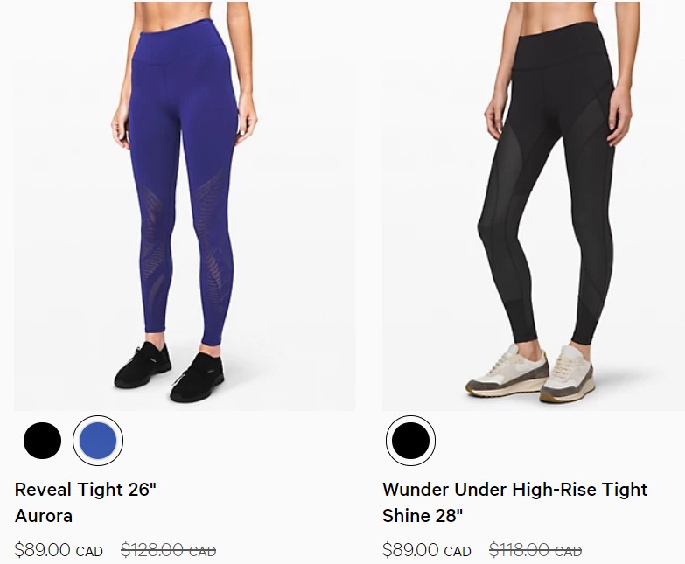Click the word Aurora in product name

click(44, 516)
